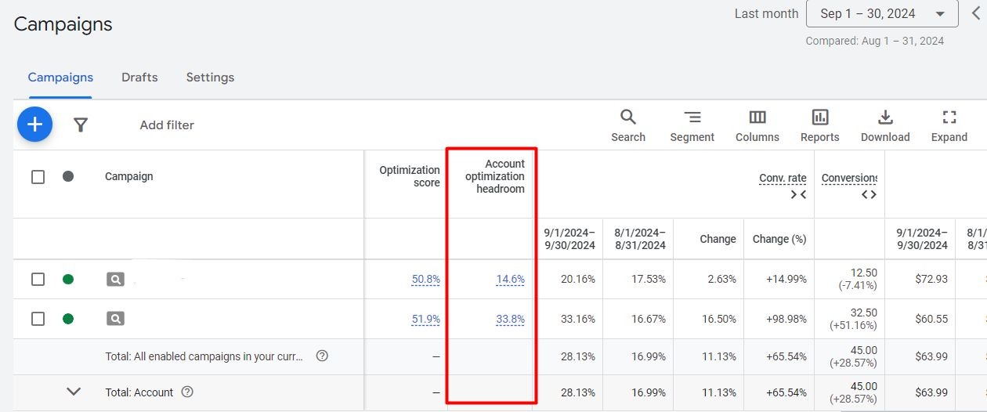This screenshot has height=412, width=987.
Task: Download the campaigns table
Action: 885,125
